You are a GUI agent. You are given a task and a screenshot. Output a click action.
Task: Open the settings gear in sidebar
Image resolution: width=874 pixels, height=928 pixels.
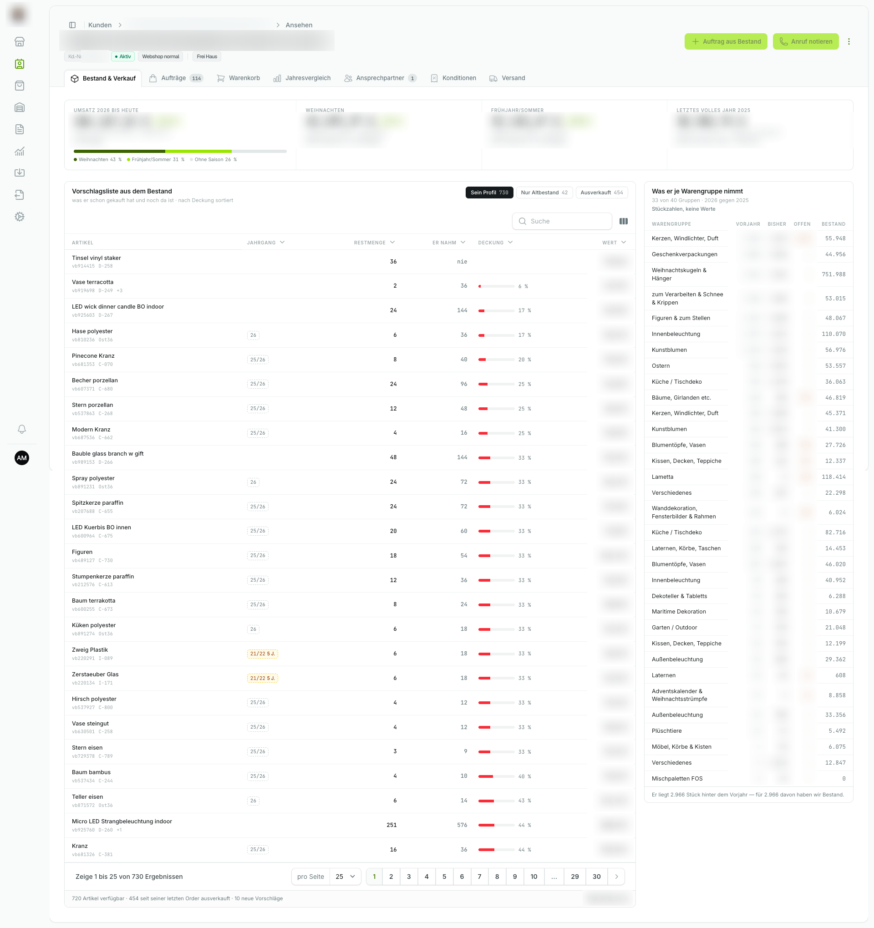click(19, 217)
